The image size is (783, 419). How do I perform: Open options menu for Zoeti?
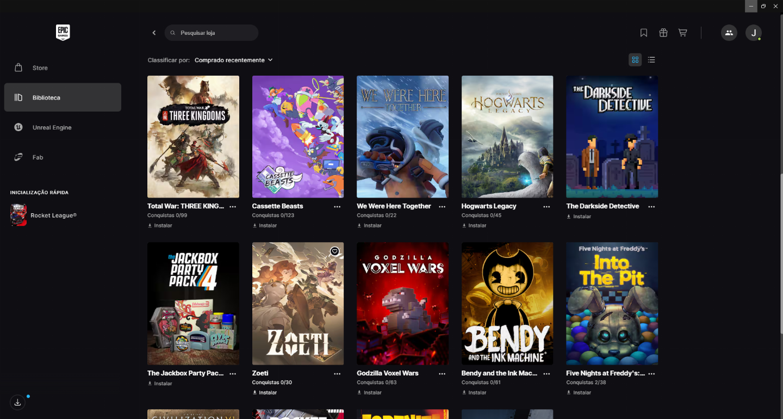click(337, 374)
